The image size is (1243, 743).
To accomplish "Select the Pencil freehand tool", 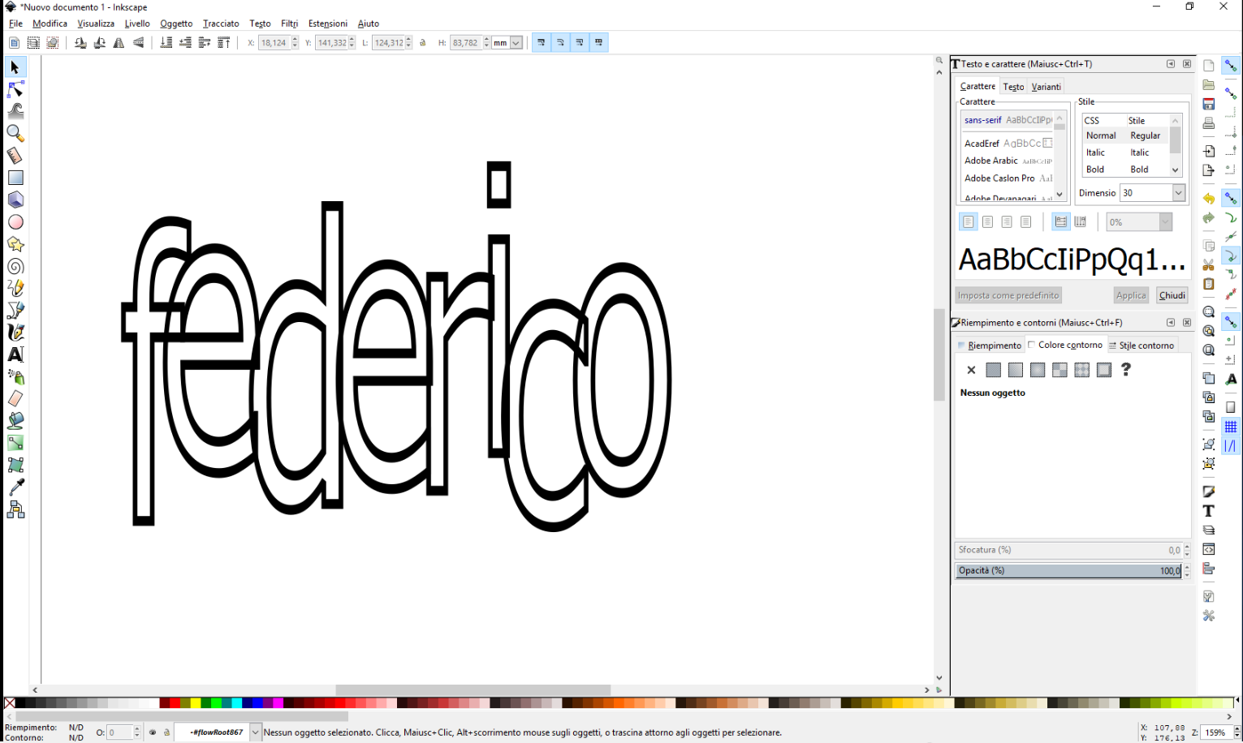I will (15, 288).
